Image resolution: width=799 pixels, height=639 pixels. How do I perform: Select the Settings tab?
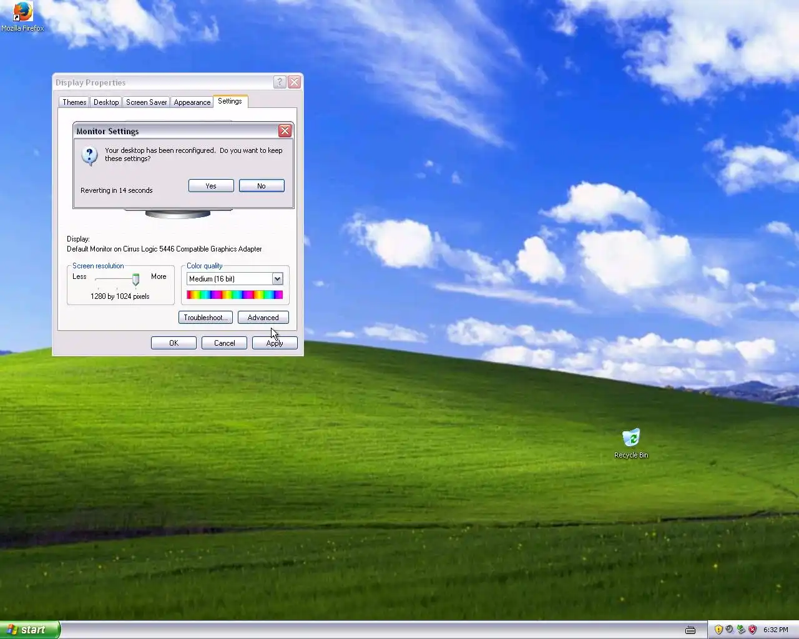click(230, 101)
